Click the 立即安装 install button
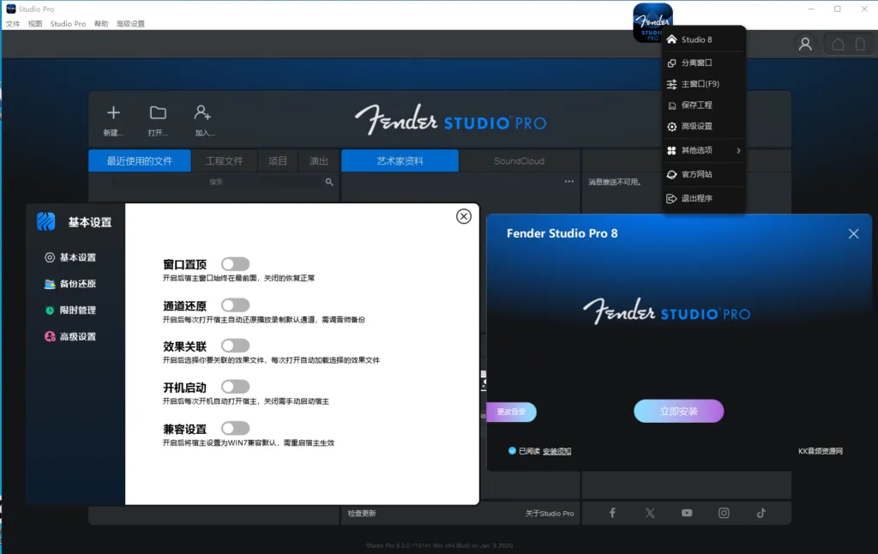The width and height of the screenshot is (878, 554). pyautogui.click(x=679, y=411)
